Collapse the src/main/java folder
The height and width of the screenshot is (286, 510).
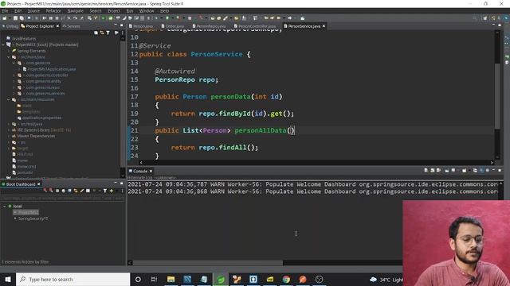tap(9, 57)
